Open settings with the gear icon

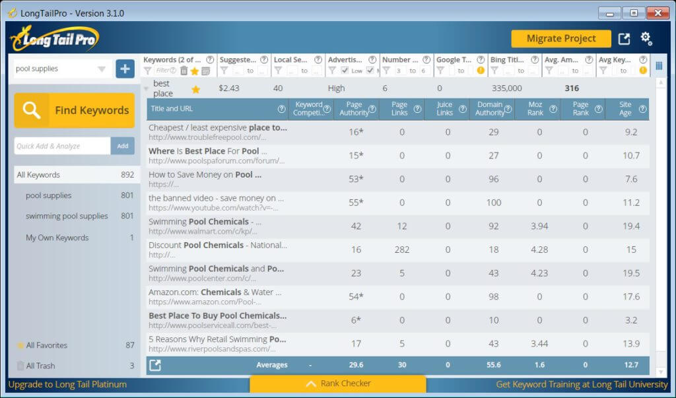pos(646,38)
